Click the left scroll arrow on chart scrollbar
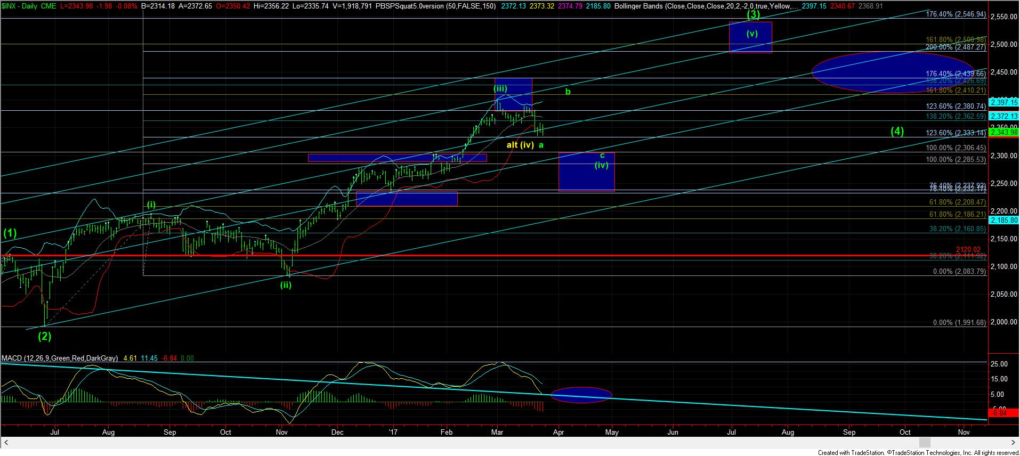 tap(7, 443)
